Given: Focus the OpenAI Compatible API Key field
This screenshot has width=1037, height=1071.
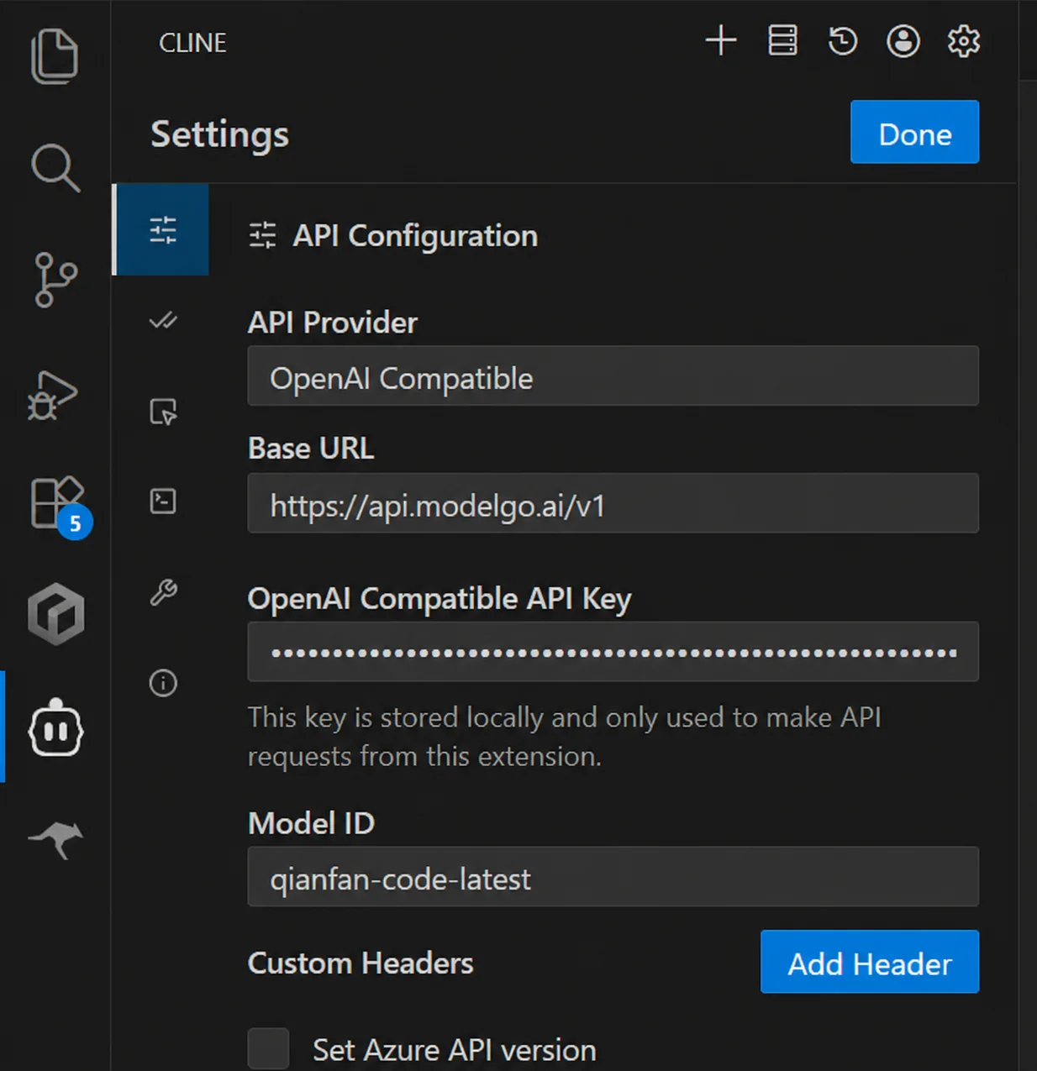Looking at the screenshot, I should point(613,652).
